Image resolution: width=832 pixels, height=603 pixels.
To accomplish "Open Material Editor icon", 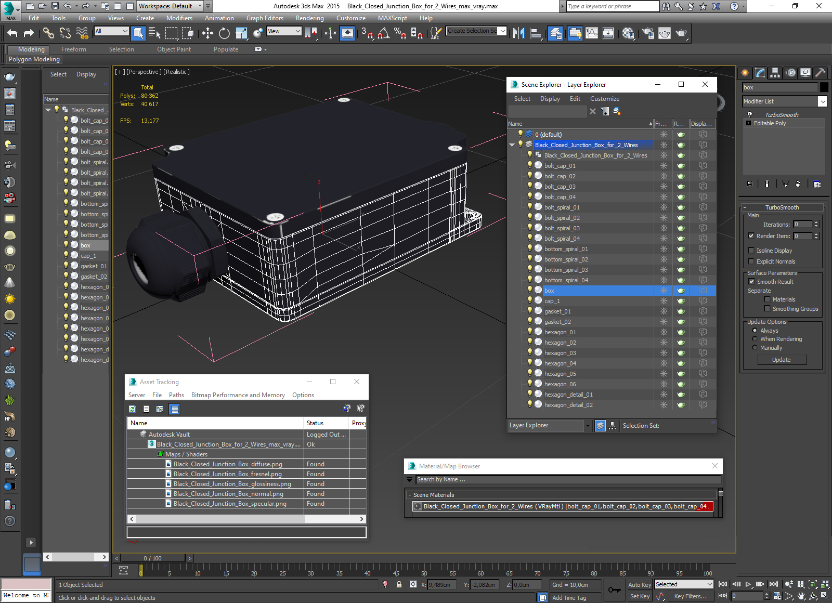I will [628, 33].
